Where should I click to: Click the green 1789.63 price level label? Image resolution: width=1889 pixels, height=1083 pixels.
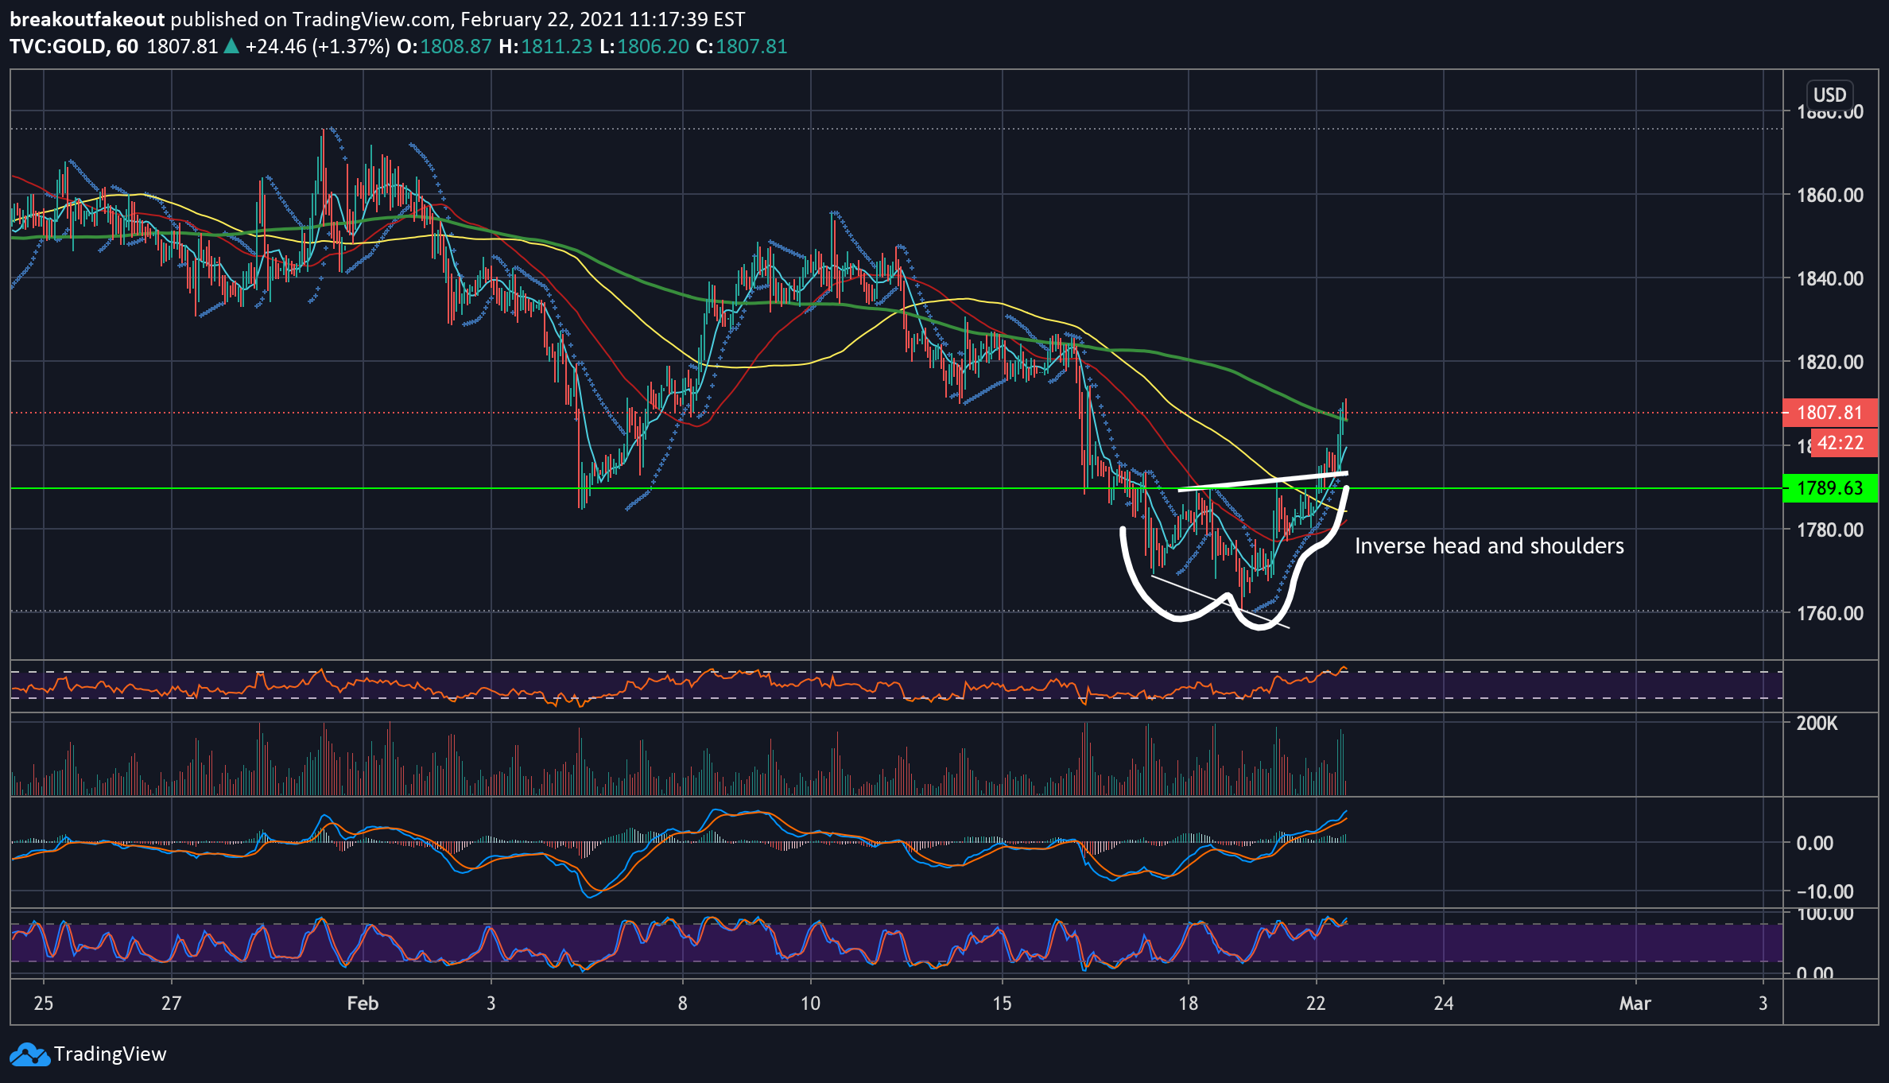(1830, 488)
